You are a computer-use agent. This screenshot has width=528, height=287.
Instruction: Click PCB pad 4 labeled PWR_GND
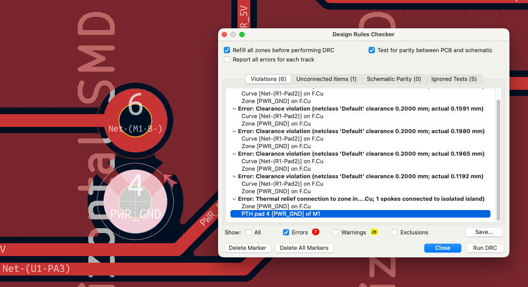pyautogui.click(x=136, y=202)
